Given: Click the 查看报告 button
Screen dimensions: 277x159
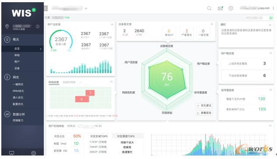Looking at the screenshot, I should 204,113.
